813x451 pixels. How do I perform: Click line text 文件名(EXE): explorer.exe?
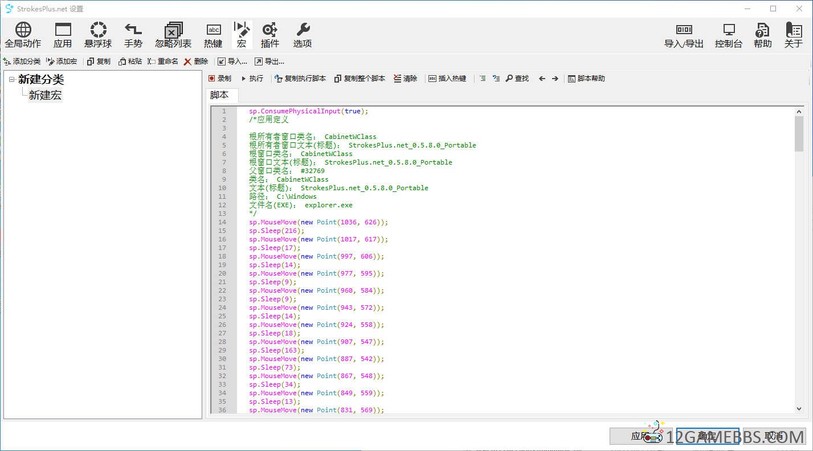click(301, 205)
